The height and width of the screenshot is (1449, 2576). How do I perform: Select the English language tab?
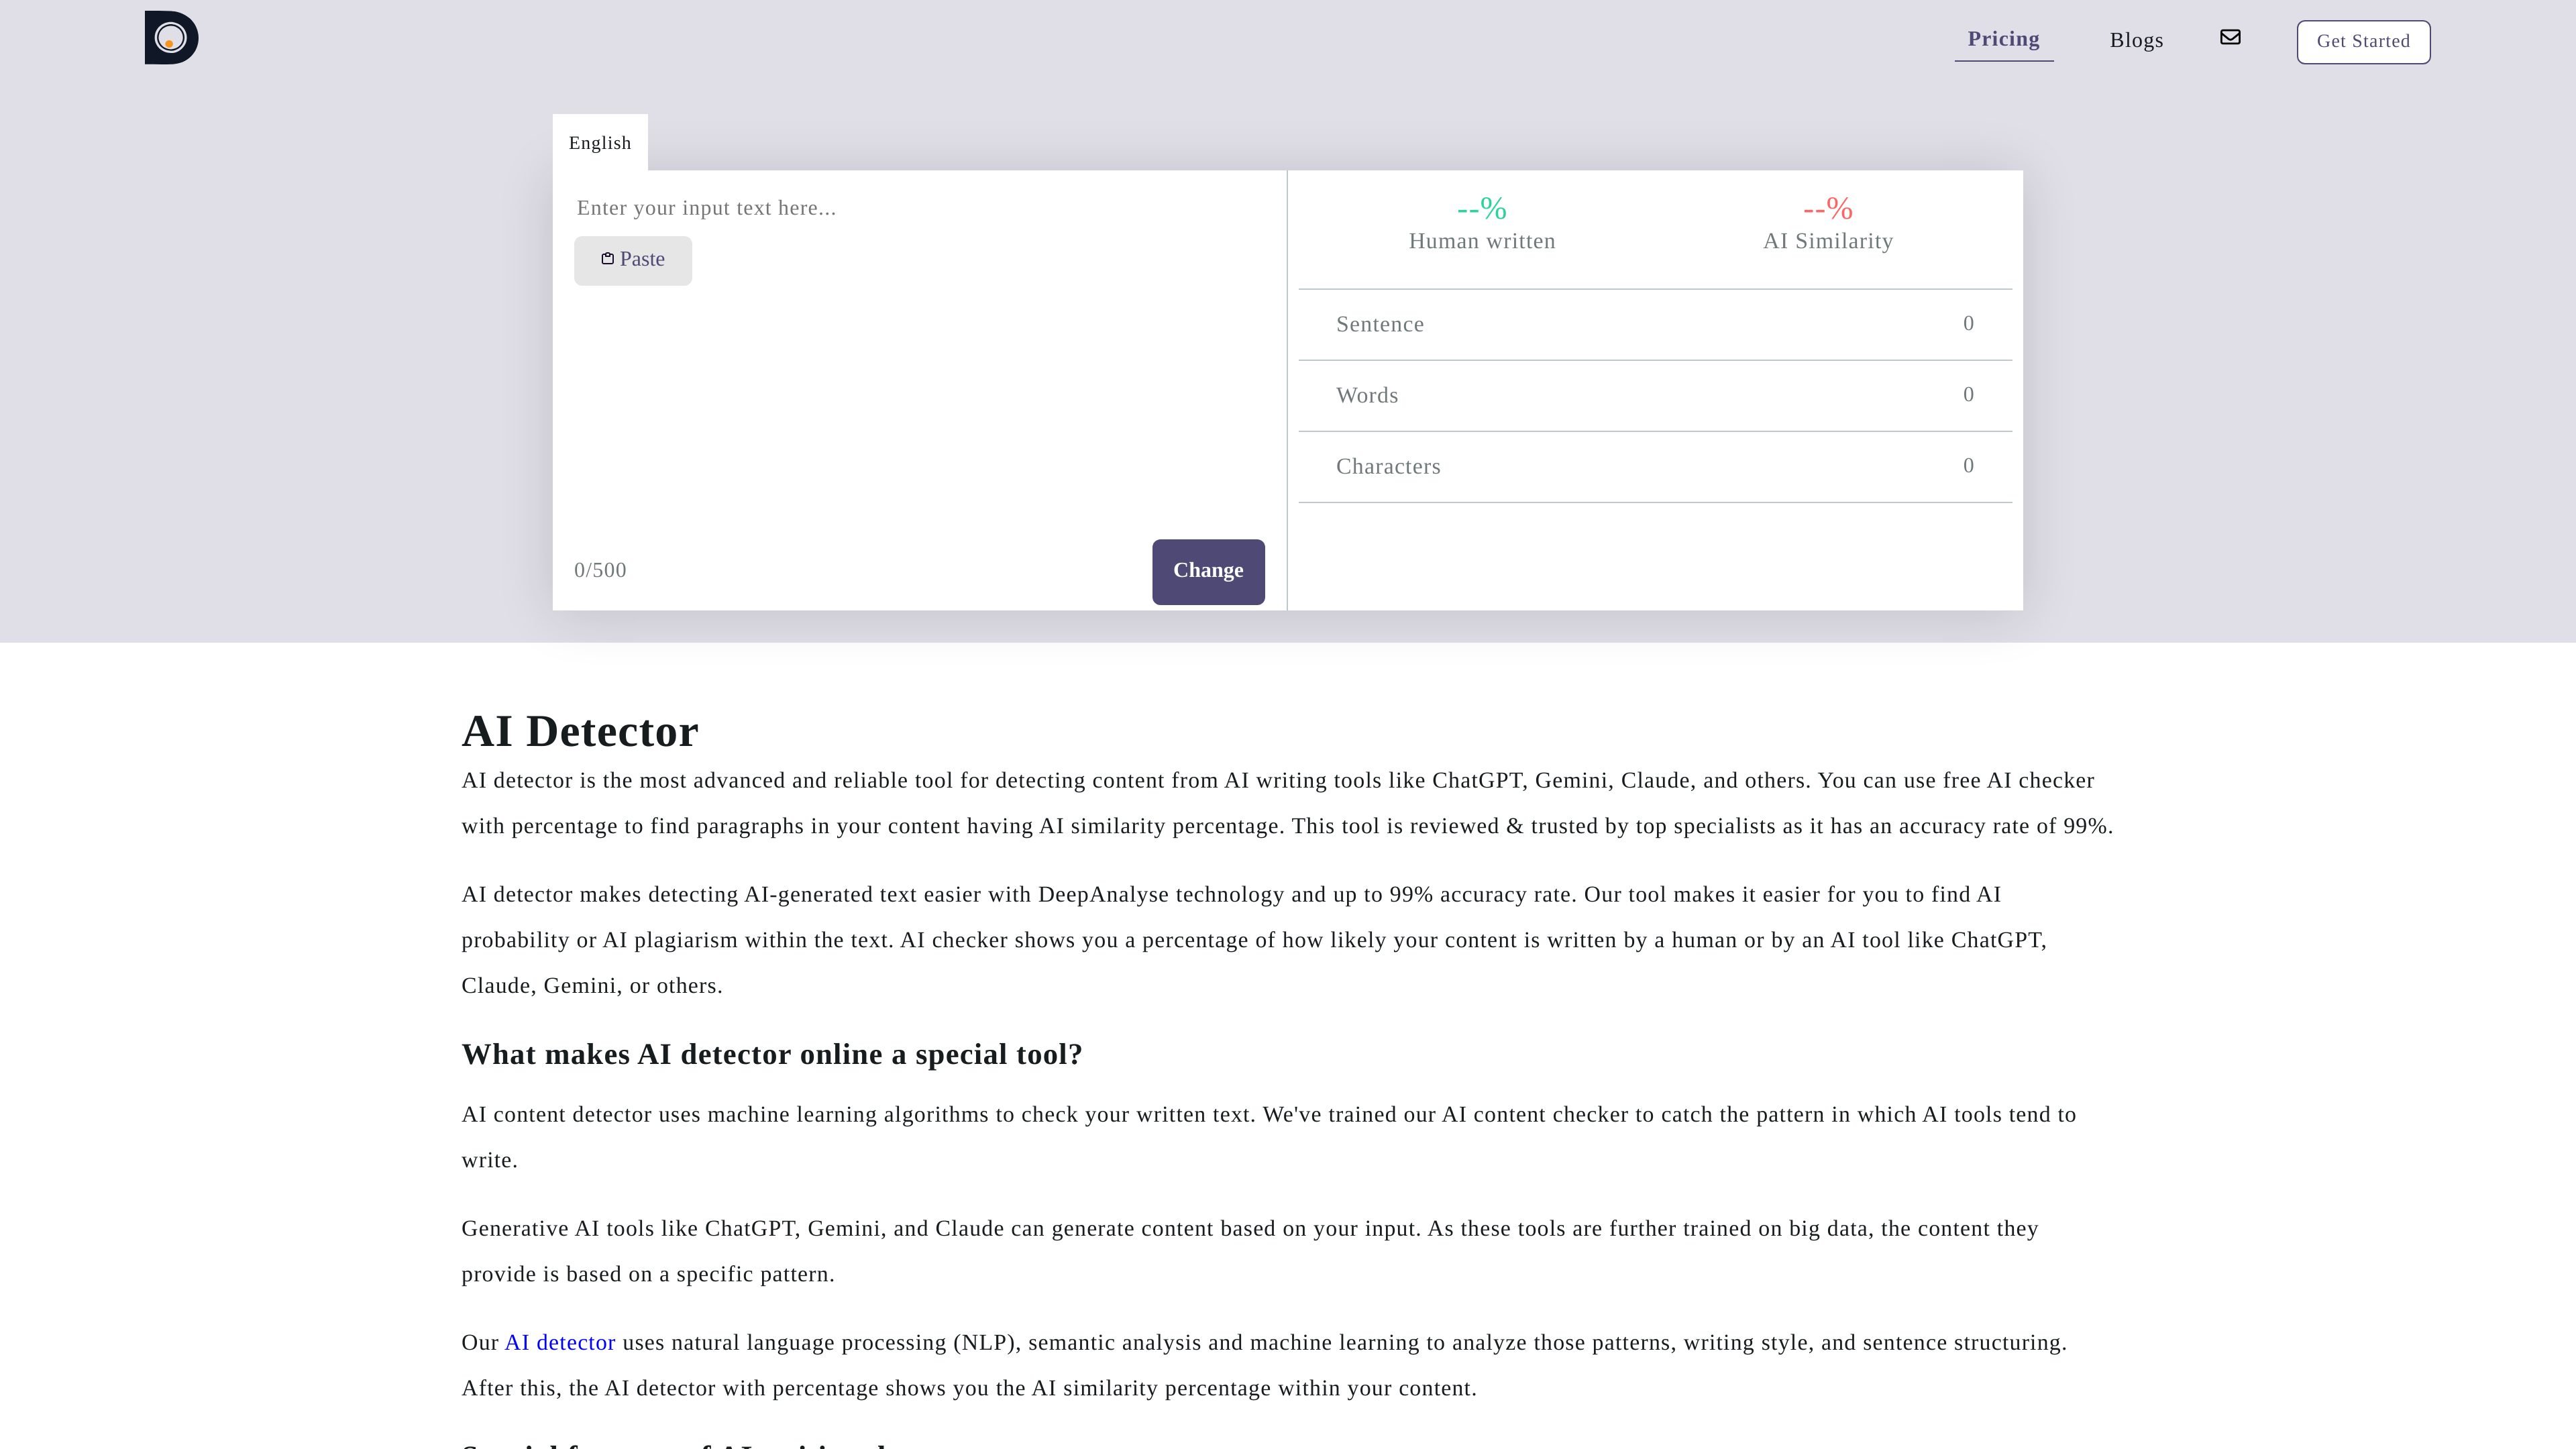pyautogui.click(x=600, y=142)
